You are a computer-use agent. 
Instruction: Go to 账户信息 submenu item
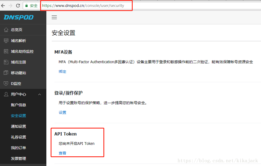pos(18,105)
